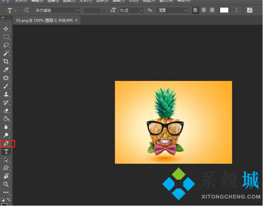This screenshot has width=263, height=206.
Task: Select the Path Selection arrow tool
Action: (6, 160)
